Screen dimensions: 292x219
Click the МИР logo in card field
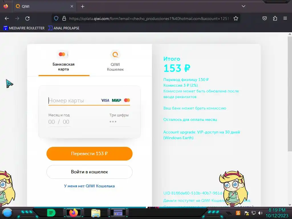[x=116, y=100]
